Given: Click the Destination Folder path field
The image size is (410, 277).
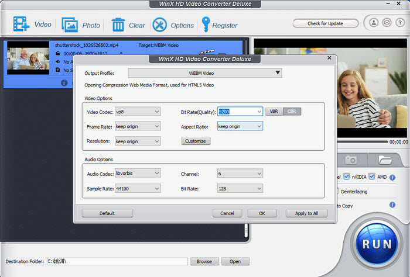Looking at the screenshot, I should click(x=117, y=261).
